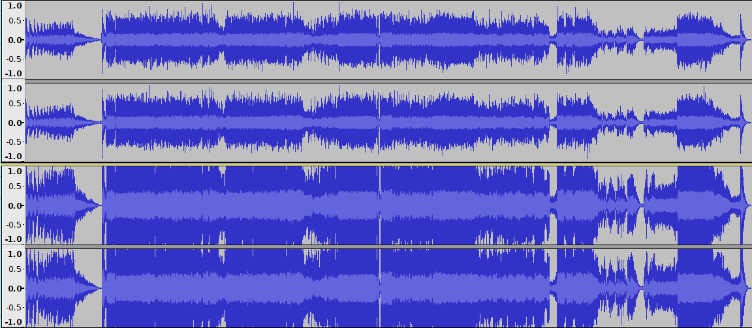Click the -0.5 label on the bottom channel's ruler
Screen dimensions: 752x328
click(14, 307)
